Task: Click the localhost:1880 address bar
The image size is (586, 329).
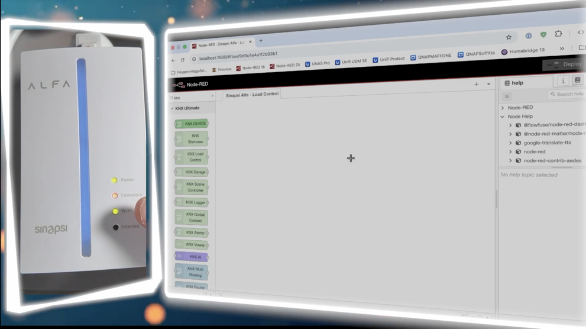Action: pos(238,56)
